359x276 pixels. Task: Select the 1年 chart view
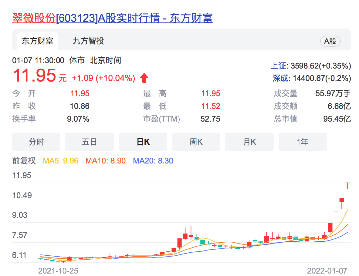tap(302, 141)
